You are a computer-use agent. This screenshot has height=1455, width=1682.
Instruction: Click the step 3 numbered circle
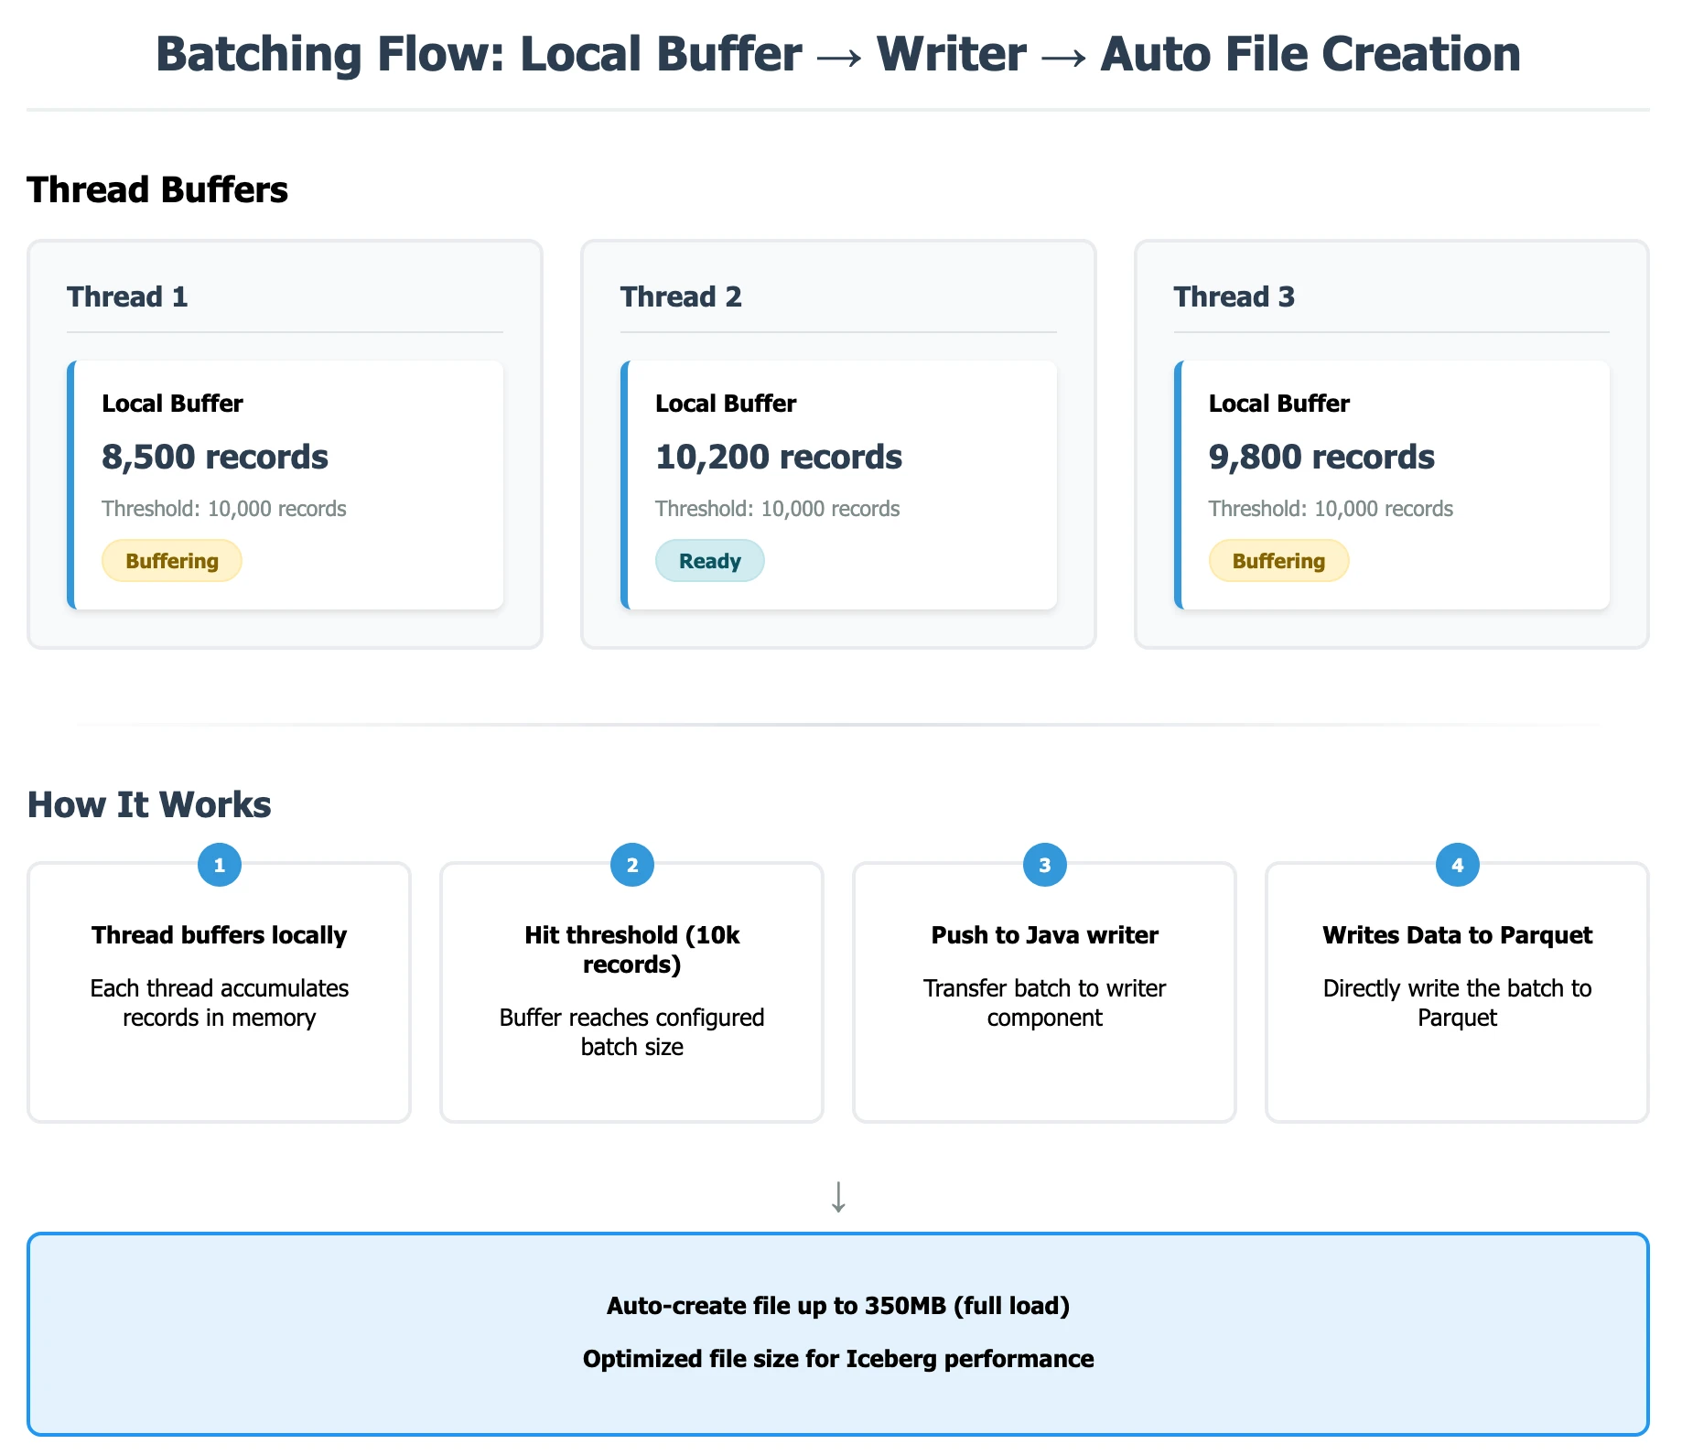1043,864
